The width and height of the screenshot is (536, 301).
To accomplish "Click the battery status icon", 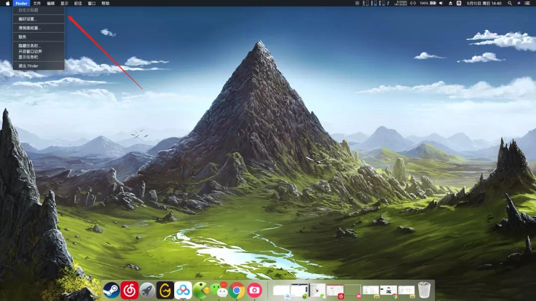I will 433,3.
